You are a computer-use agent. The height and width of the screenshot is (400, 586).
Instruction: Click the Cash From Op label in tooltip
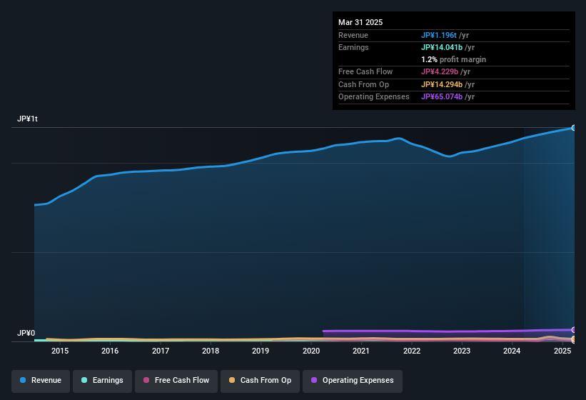pos(363,84)
